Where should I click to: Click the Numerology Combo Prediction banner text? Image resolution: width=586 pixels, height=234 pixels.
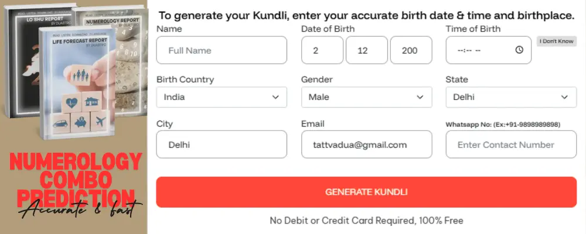[74, 175]
